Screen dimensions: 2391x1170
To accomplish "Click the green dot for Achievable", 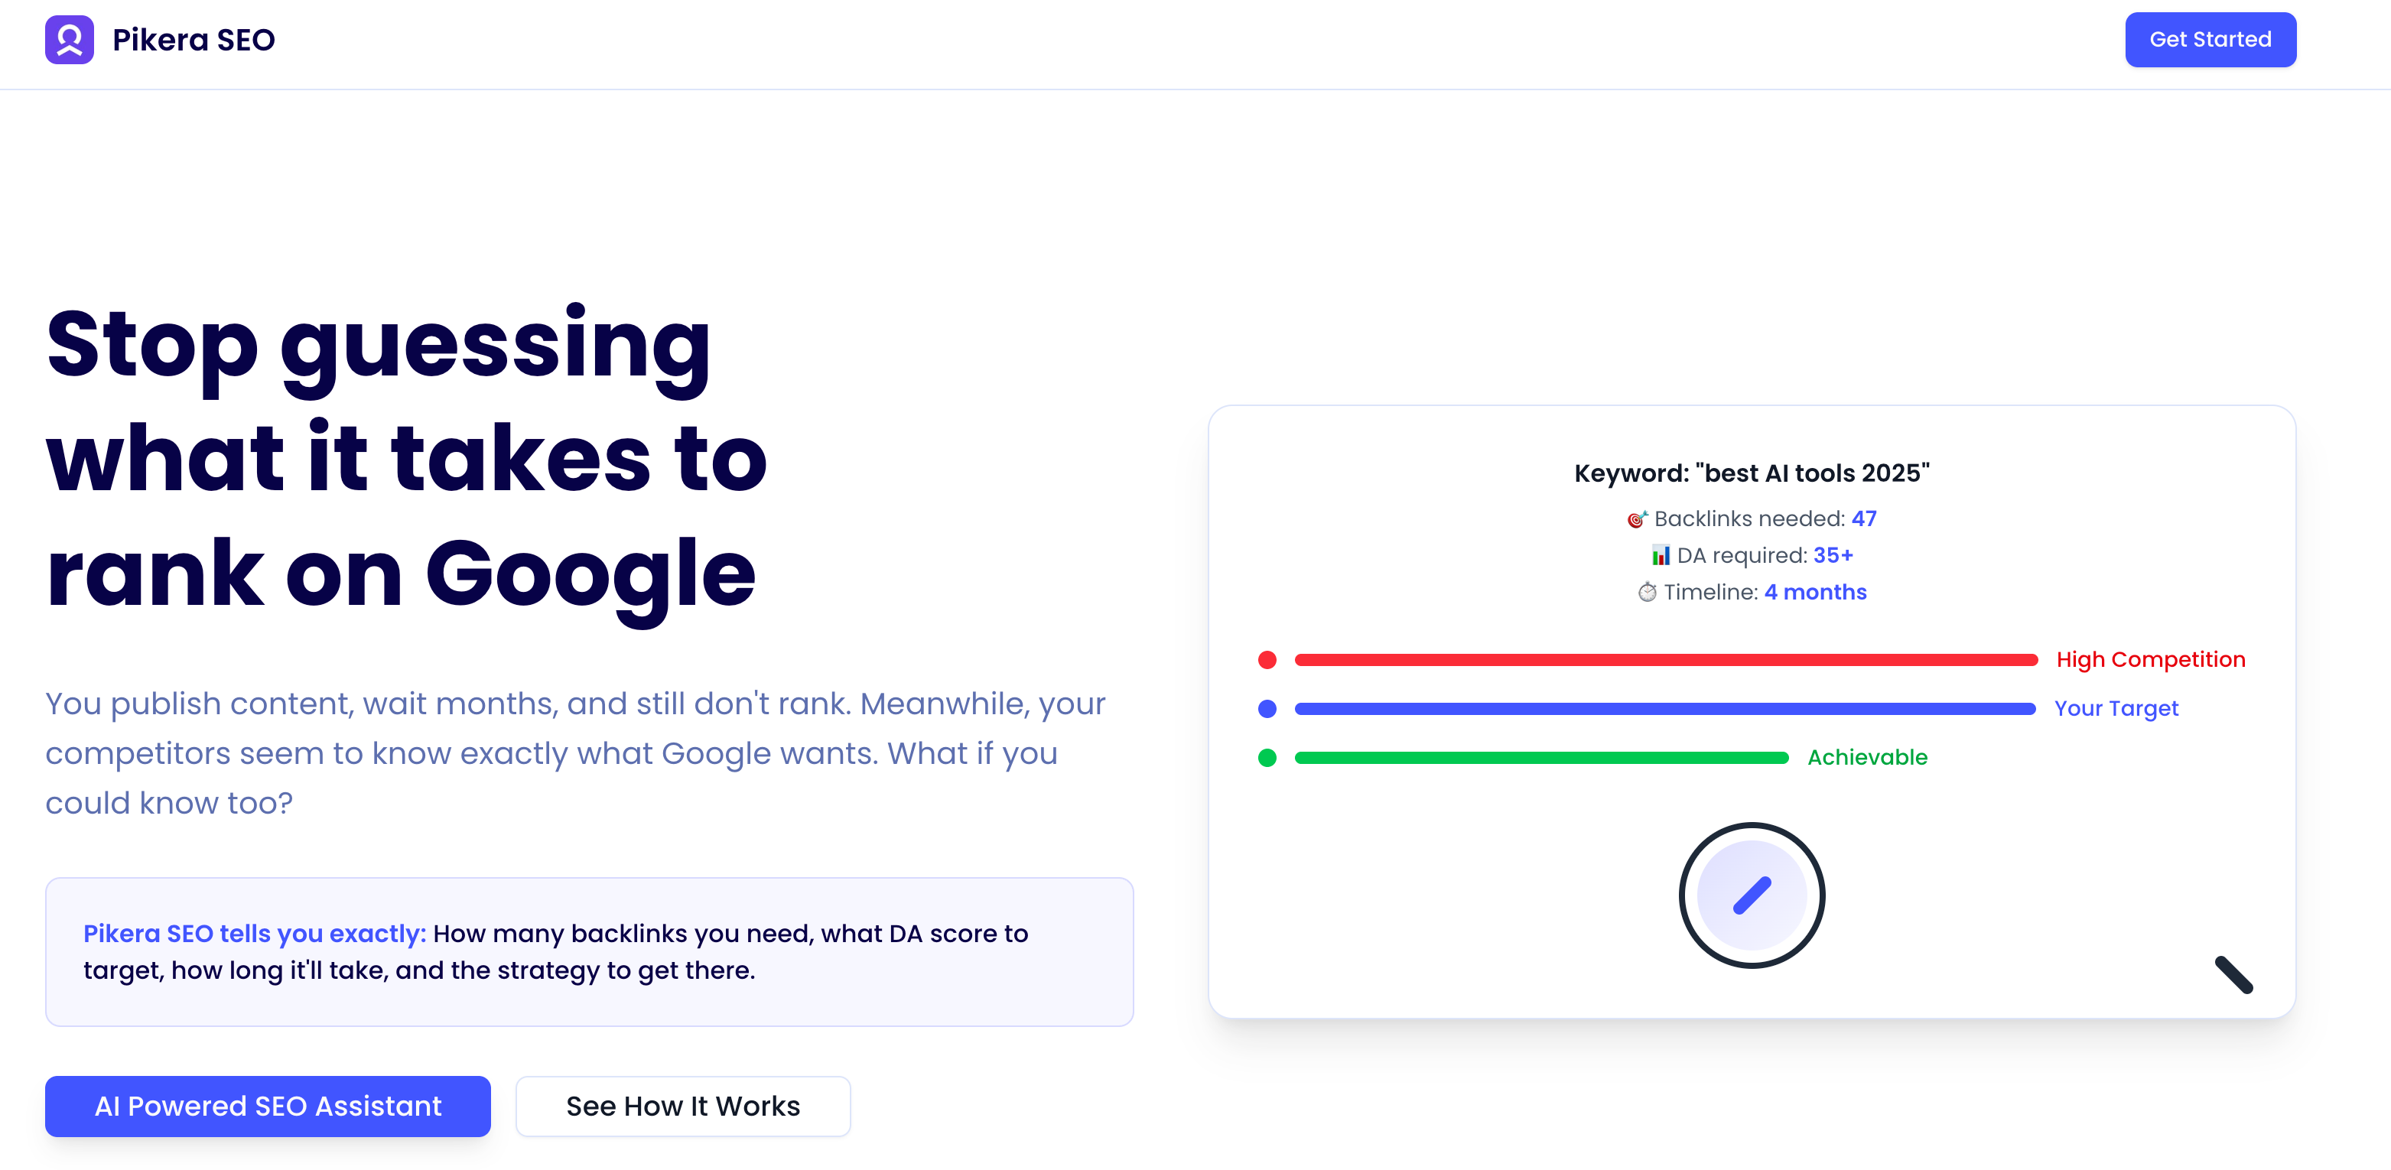I will coord(1267,758).
